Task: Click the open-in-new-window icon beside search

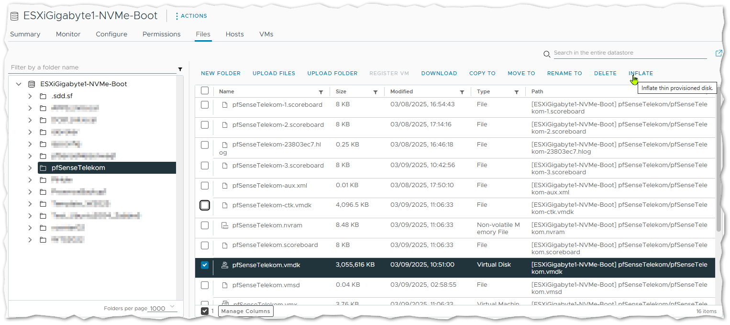Action: pos(719,53)
